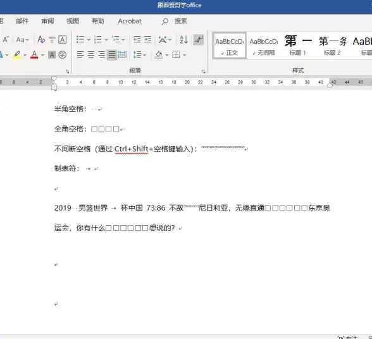Click the clear all formatting icon
372x339 pixels.
41,40
